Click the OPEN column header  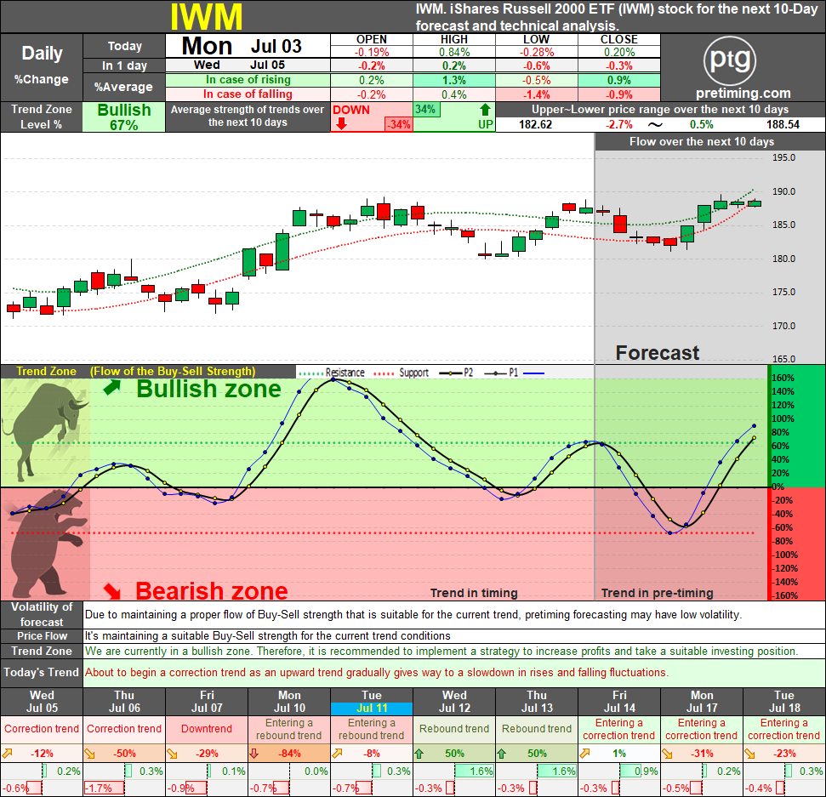point(372,39)
